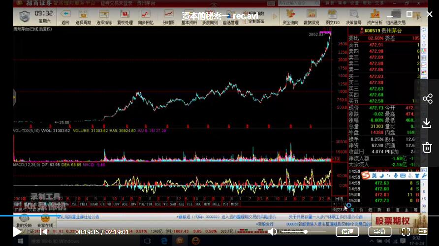439x246 pixels.
Task: Open 选择指标 indicator selection tool
Action: (104, 17)
